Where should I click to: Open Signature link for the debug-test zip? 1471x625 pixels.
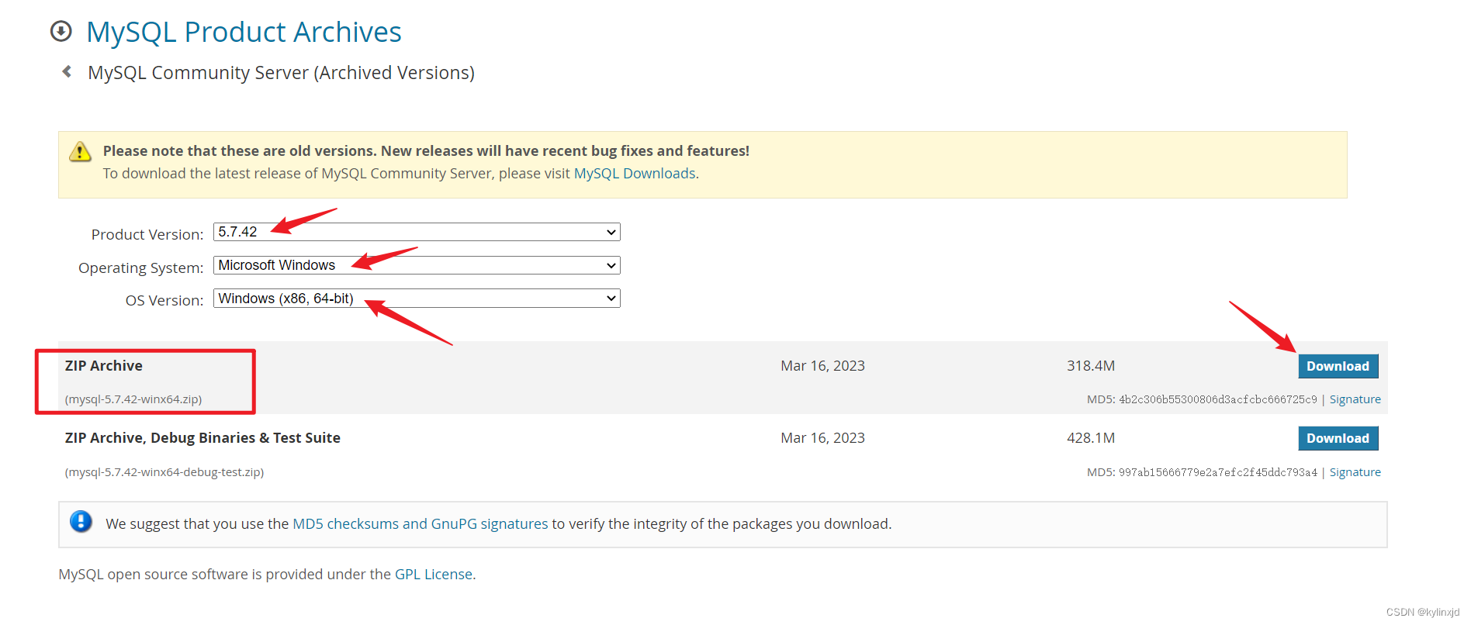[1355, 472]
